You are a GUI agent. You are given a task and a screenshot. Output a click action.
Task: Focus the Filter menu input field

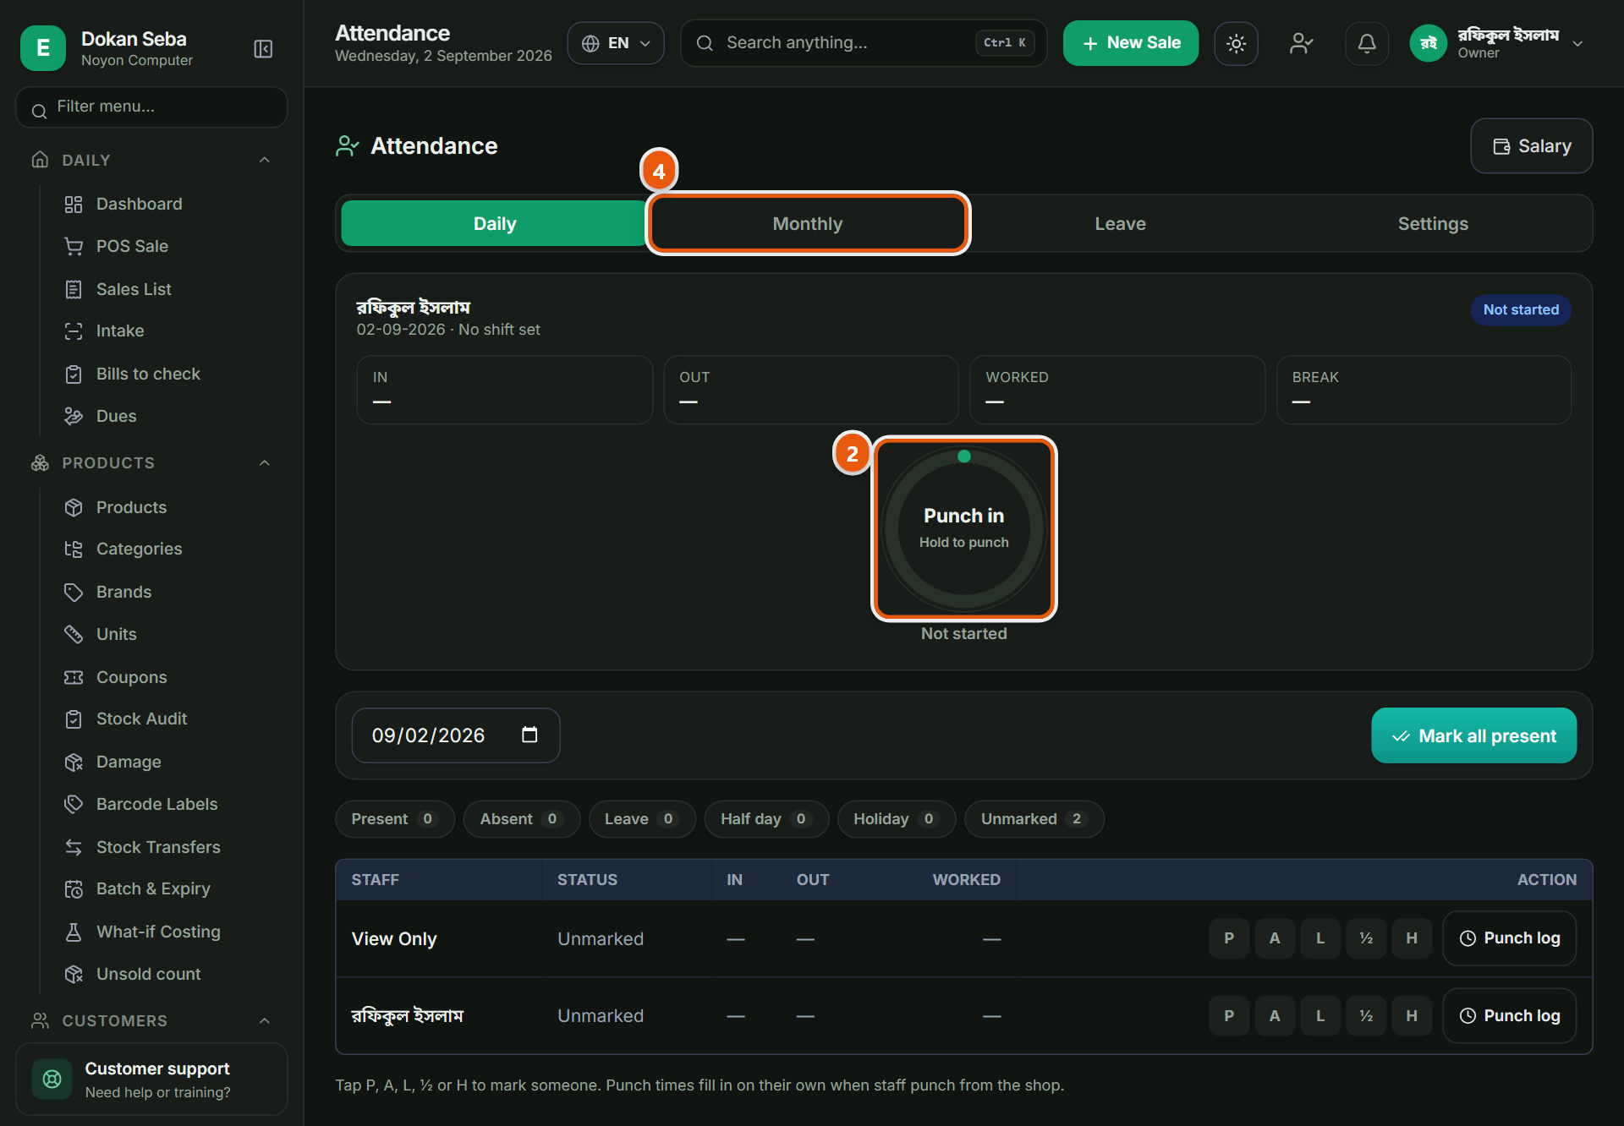click(151, 107)
